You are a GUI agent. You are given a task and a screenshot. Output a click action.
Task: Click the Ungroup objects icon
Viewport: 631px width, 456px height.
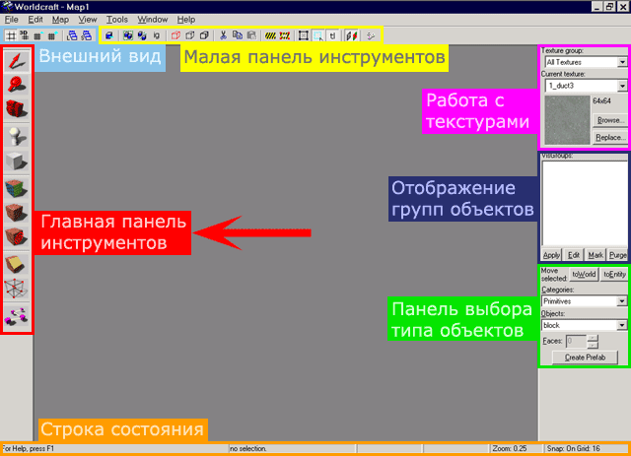[x=142, y=35]
